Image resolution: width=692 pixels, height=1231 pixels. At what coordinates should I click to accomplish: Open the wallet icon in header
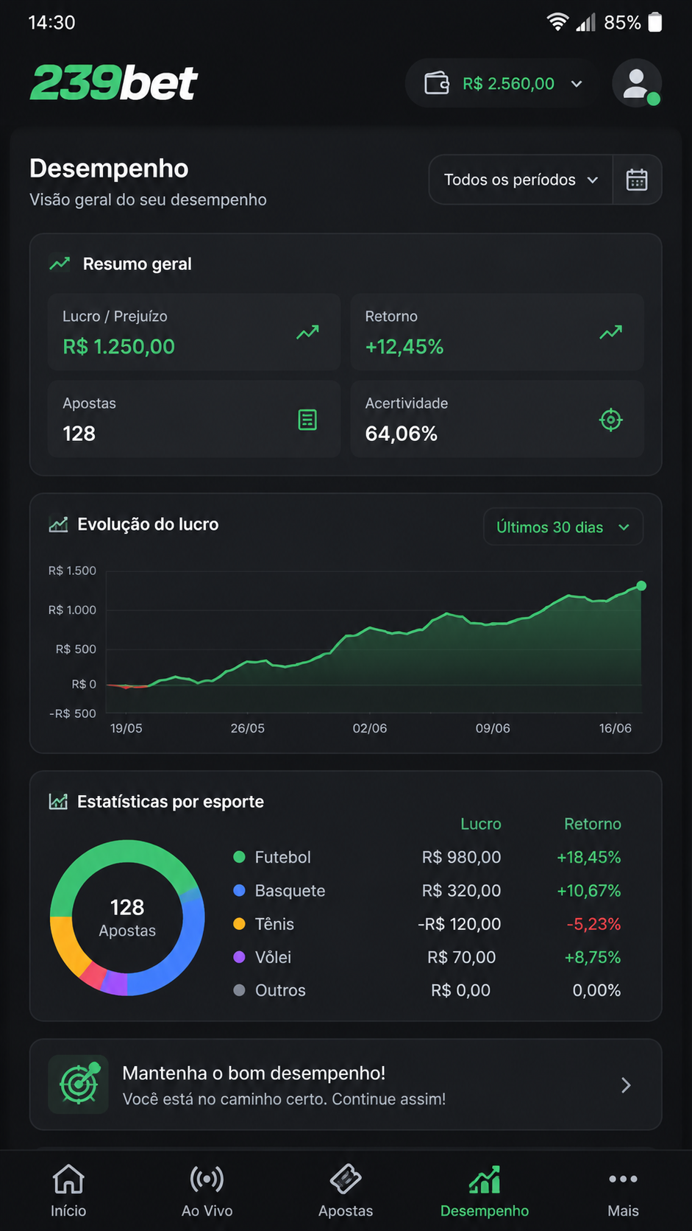click(x=437, y=83)
